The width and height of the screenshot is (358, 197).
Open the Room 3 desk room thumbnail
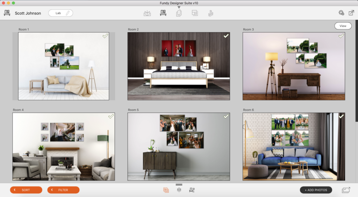(x=294, y=66)
